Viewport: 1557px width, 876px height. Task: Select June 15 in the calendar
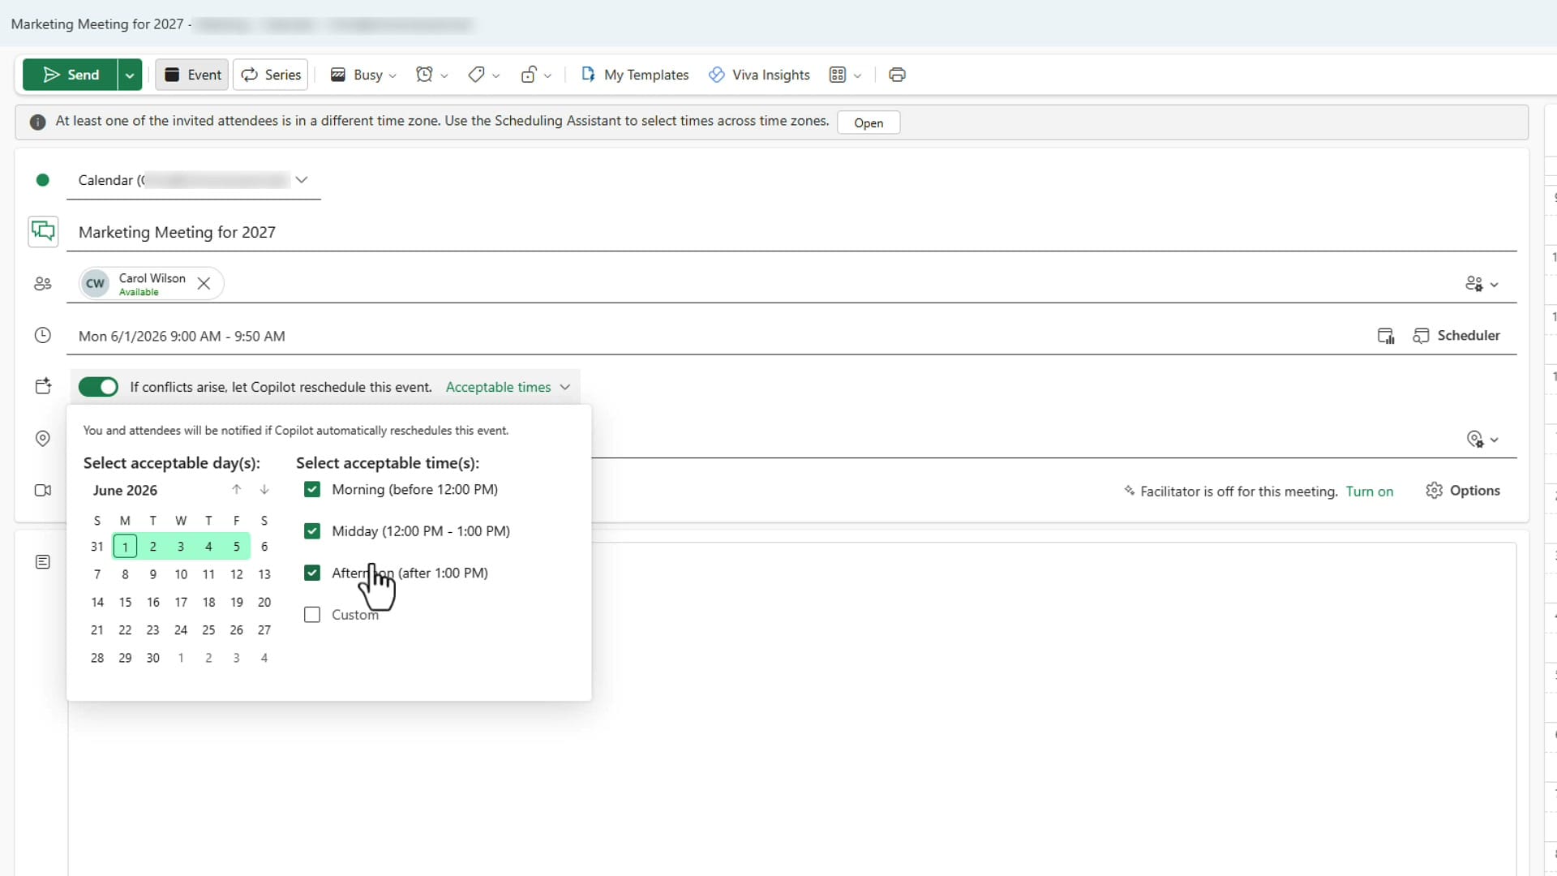click(125, 603)
